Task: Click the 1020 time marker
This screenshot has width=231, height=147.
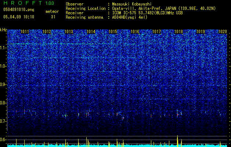Action: (x=223, y=32)
